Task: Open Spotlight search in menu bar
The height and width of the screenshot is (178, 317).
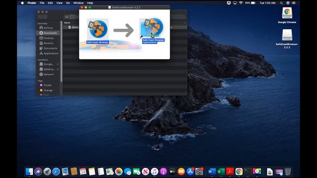Action: [281, 3]
